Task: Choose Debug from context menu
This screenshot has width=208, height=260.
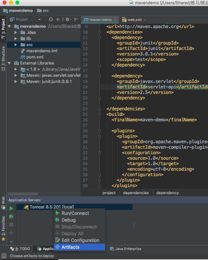Action: click(x=80, y=220)
